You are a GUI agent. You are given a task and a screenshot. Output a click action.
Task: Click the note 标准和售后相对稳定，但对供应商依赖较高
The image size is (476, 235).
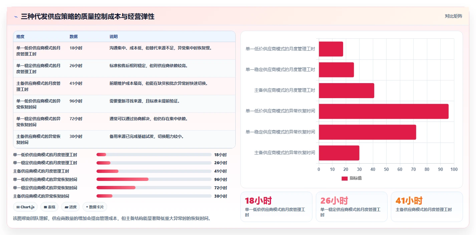click(x=149, y=66)
